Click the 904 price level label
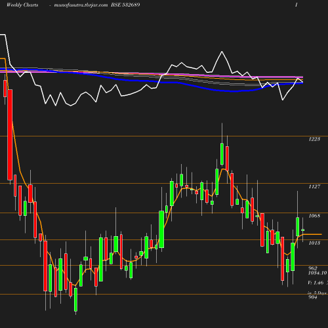 tap(313, 297)
